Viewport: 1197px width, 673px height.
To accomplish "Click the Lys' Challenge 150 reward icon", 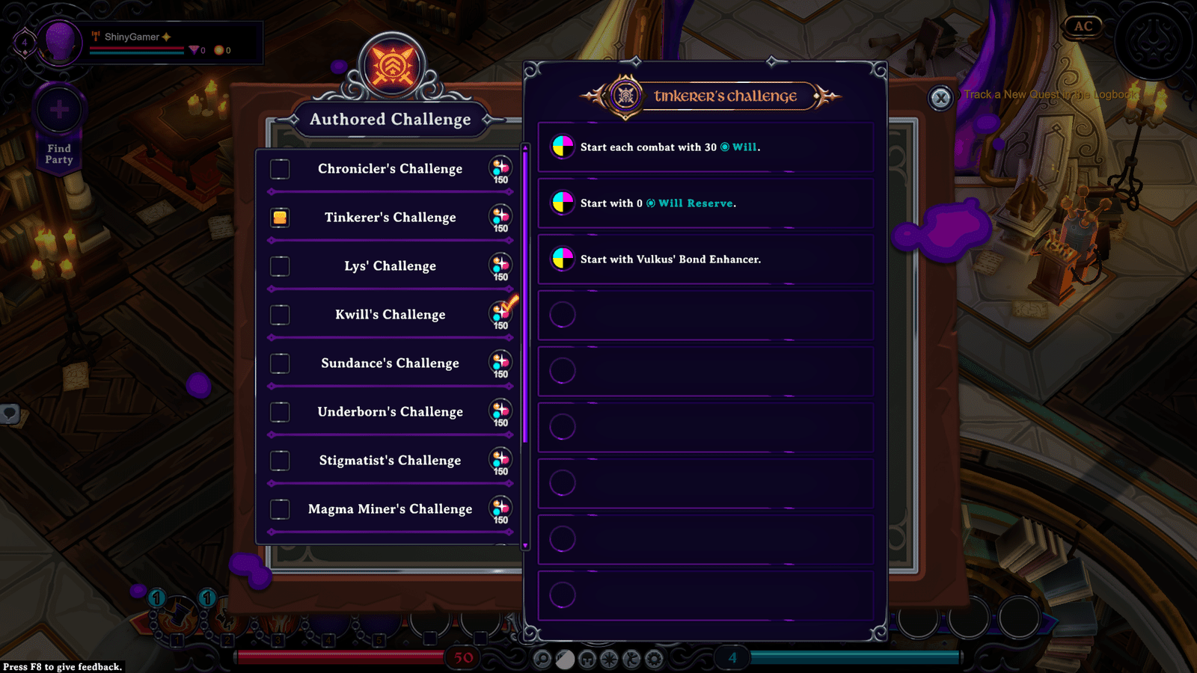I will pos(500,267).
